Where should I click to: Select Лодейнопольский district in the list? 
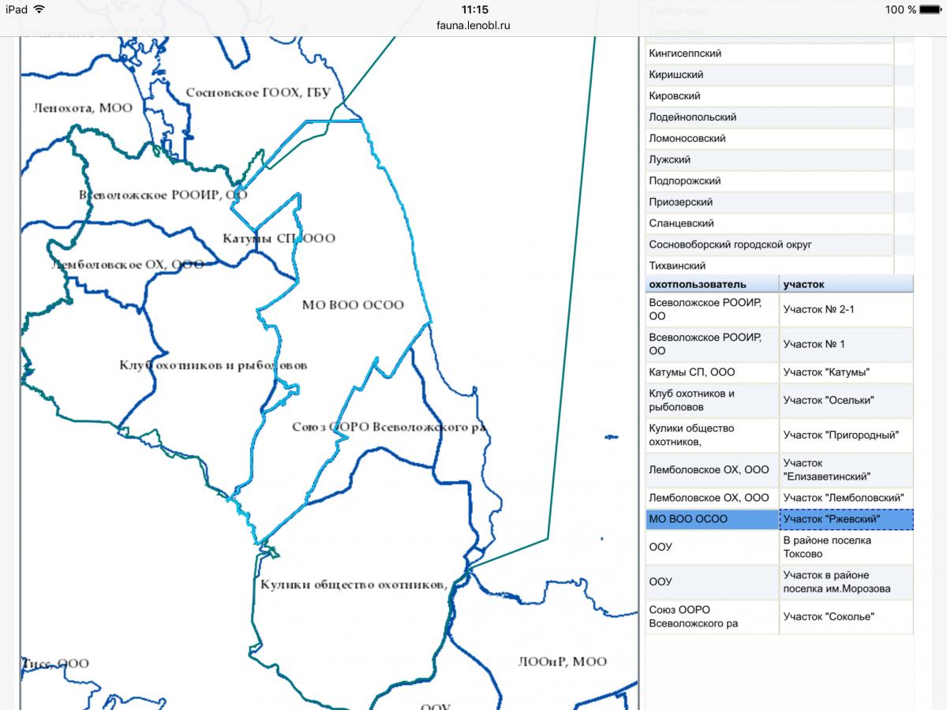point(692,117)
